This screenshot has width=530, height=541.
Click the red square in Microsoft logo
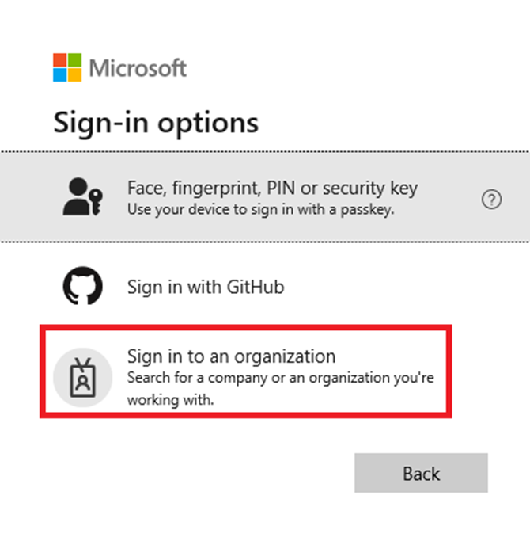click(59, 60)
